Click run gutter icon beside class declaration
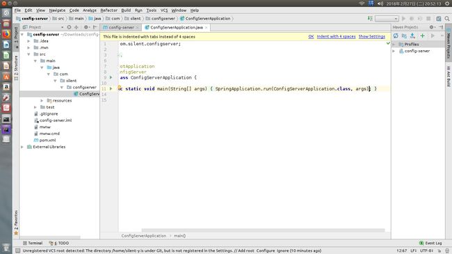This screenshot has width=452, height=254. click(x=111, y=77)
